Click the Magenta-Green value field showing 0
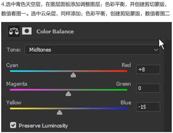The height and width of the screenshot is (133, 173). point(148,88)
